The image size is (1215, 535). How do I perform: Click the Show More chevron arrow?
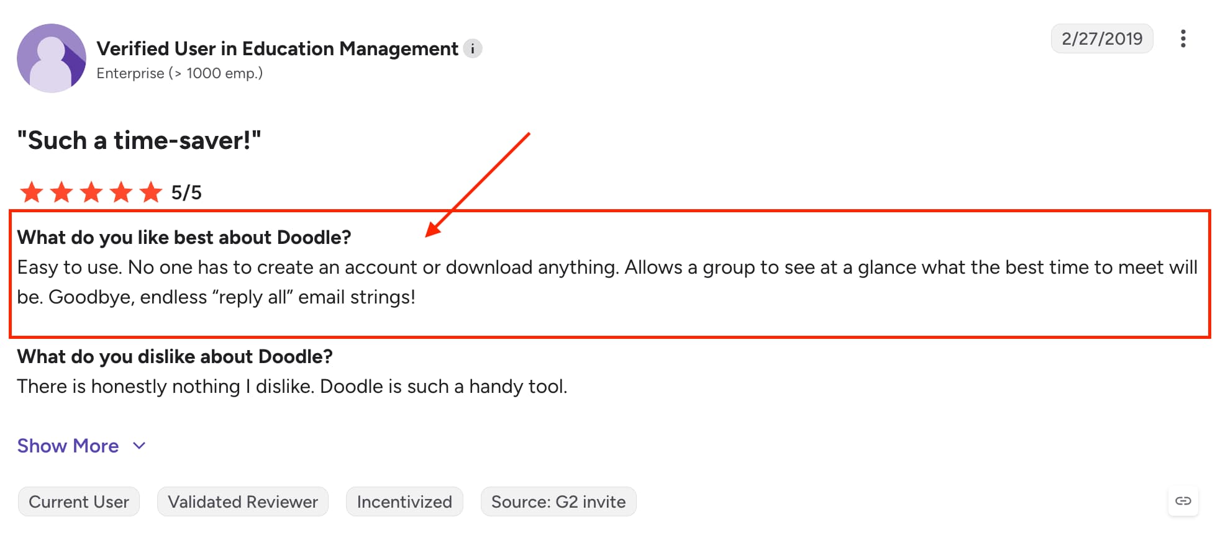[x=139, y=446]
